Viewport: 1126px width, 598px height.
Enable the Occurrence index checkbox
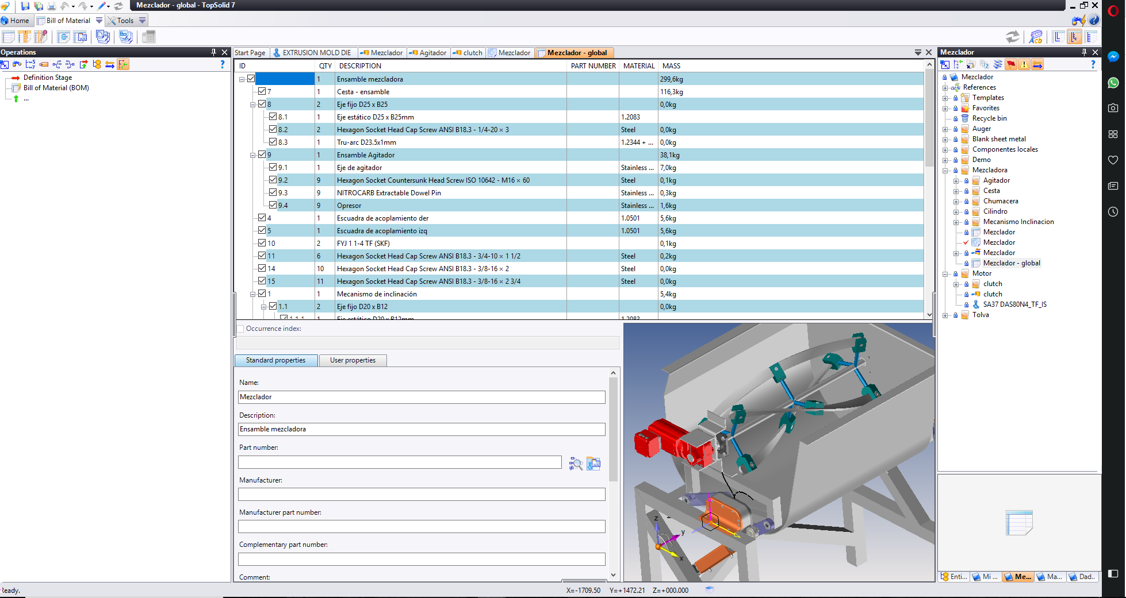[x=240, y=329]
